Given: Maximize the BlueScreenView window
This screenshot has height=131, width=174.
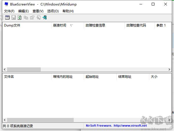Looking at the screenshot, I should (153, 4).
